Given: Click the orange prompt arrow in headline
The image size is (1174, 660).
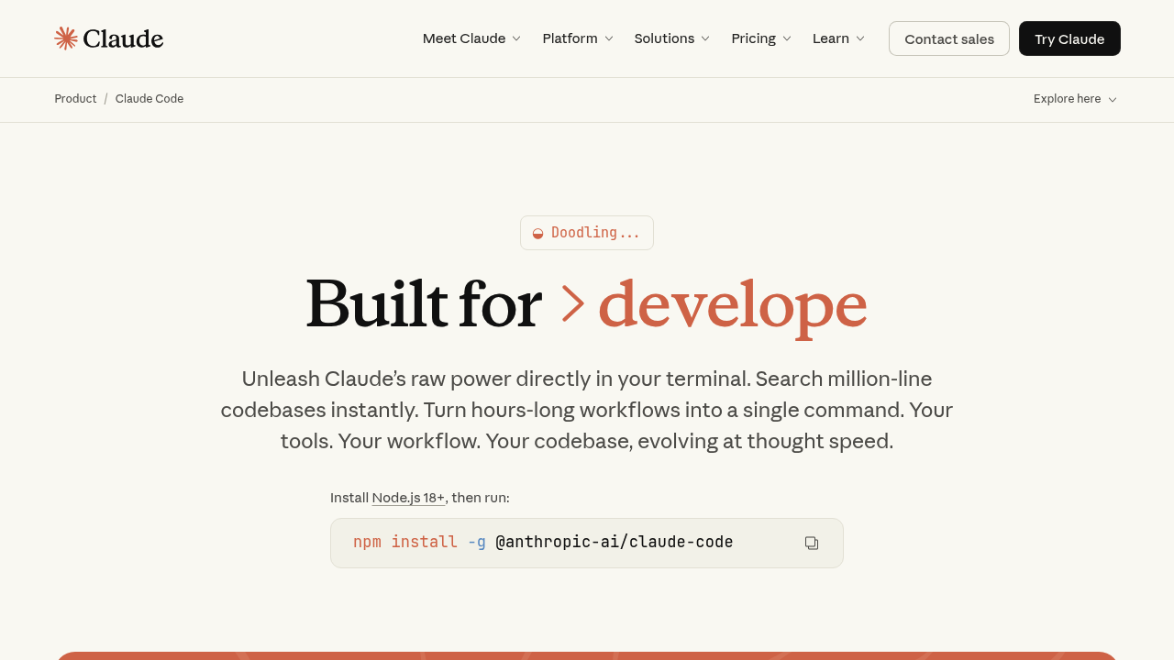Looking at the screenshot, I should click(x=573, y=304).
